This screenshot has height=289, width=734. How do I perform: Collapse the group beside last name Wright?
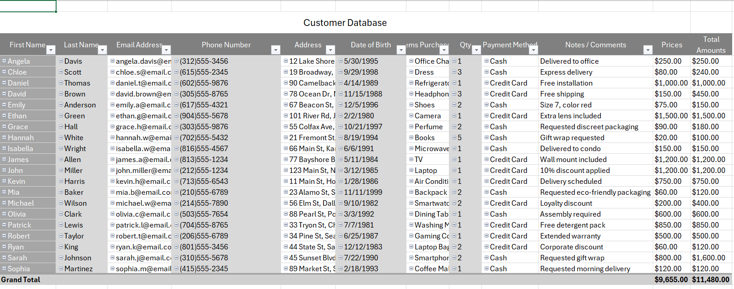click(61, 148)
